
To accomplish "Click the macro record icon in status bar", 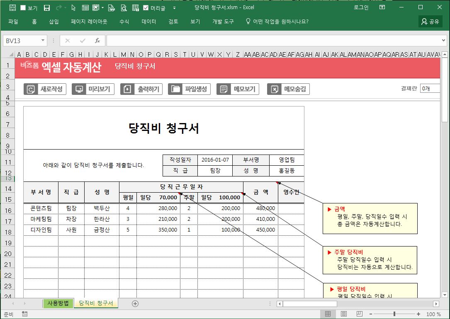I will tap(25, 314).
